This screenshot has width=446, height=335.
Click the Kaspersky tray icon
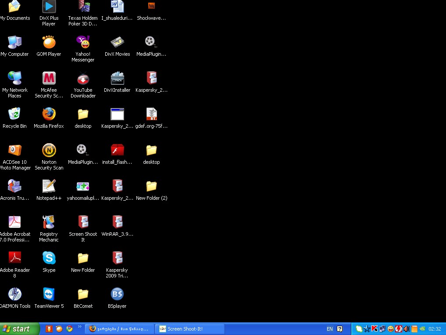375,329
